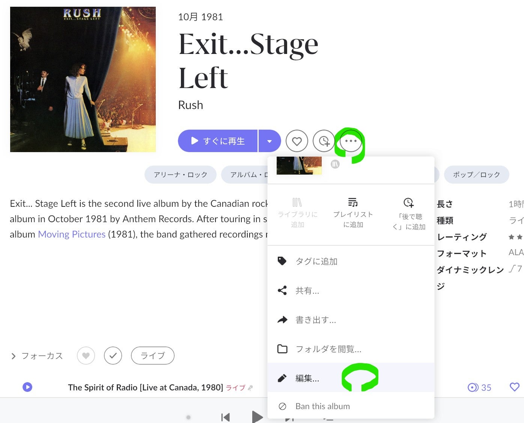524x423 pixels.
Task: Open the three-dots more options button
Action: click(x=351, y=141)
